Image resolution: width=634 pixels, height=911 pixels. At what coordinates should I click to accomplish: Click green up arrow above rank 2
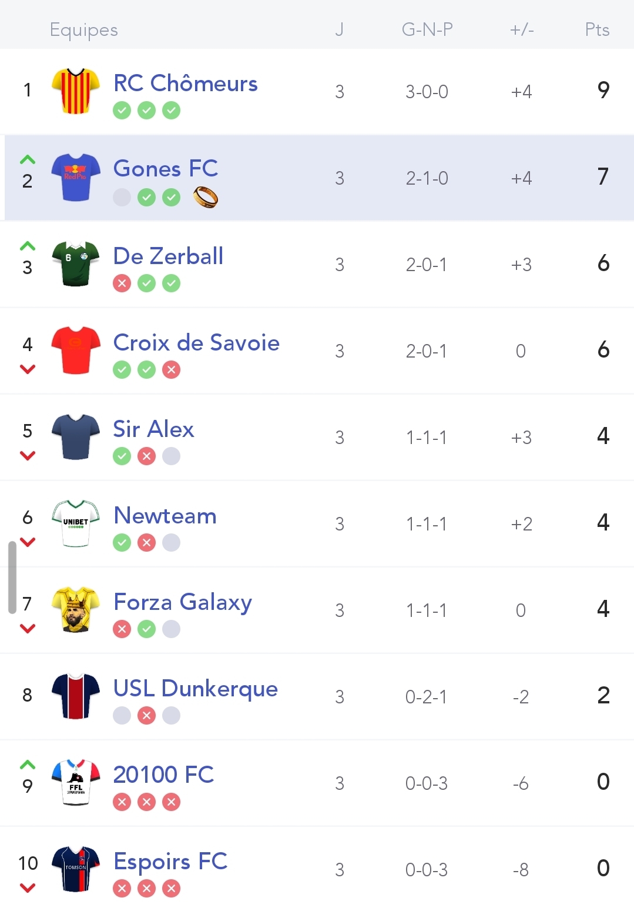click(x=28, y=159)
